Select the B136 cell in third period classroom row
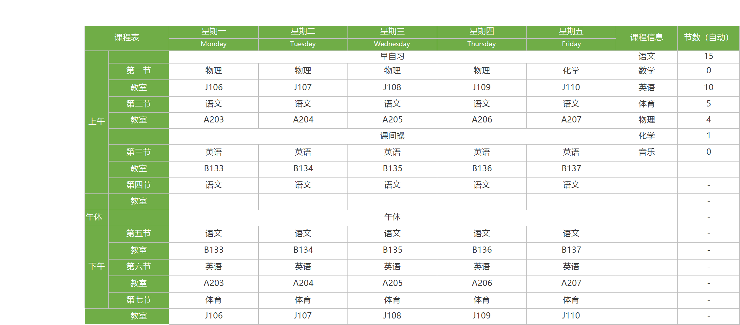 482,169
